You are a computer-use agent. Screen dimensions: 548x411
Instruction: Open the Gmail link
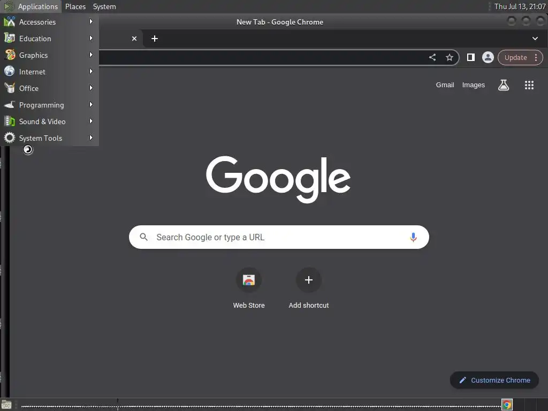[445, 85]
